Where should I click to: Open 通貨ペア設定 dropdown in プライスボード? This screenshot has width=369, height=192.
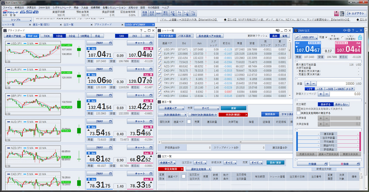pyautogui.click(x=15, y=36)
